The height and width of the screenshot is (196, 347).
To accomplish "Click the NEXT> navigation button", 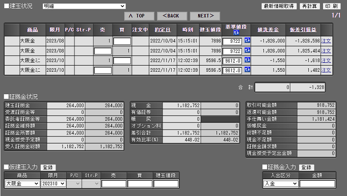I will [205, 16].
